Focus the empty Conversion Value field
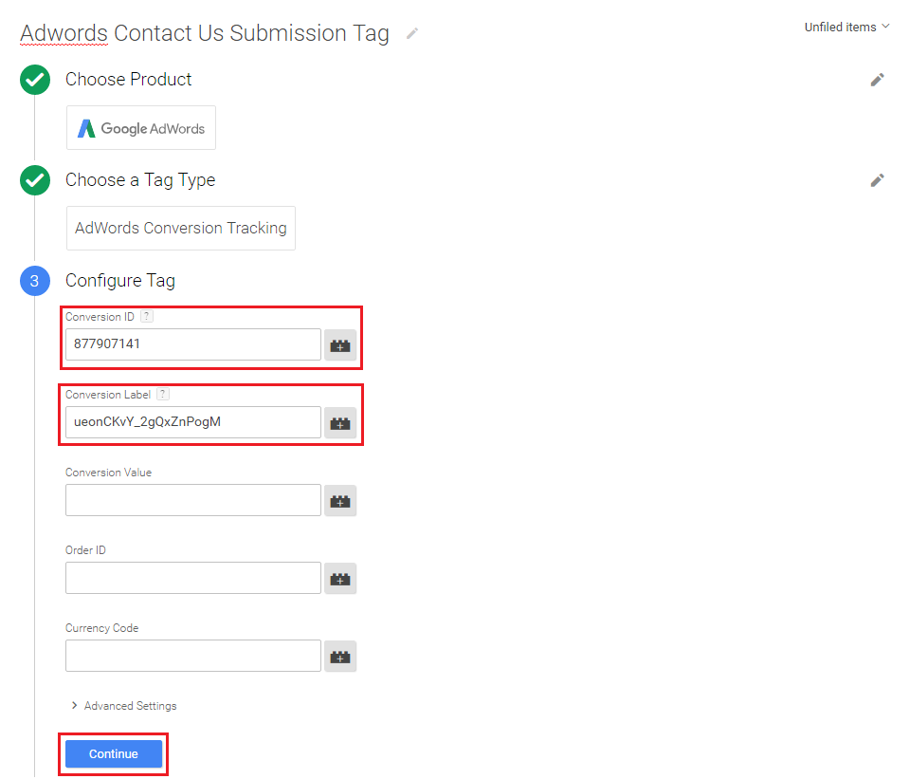 click(193, 500)
